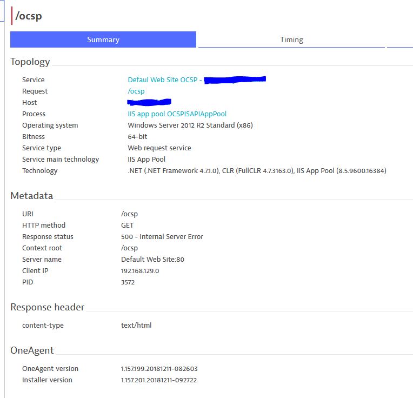Open IIS app pool OCSPISAPIAppPool process link
The height and width of the screenshot is (398, 413).
177,114
